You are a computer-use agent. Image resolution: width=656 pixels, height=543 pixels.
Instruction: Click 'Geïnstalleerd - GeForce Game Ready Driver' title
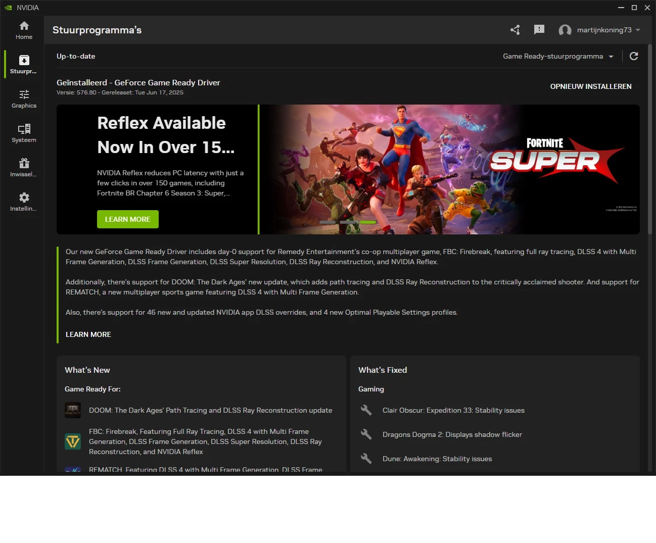tap(138, 82)
